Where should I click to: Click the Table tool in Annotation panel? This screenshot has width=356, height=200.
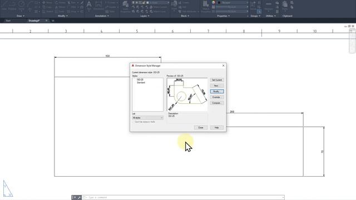point(110,11)
